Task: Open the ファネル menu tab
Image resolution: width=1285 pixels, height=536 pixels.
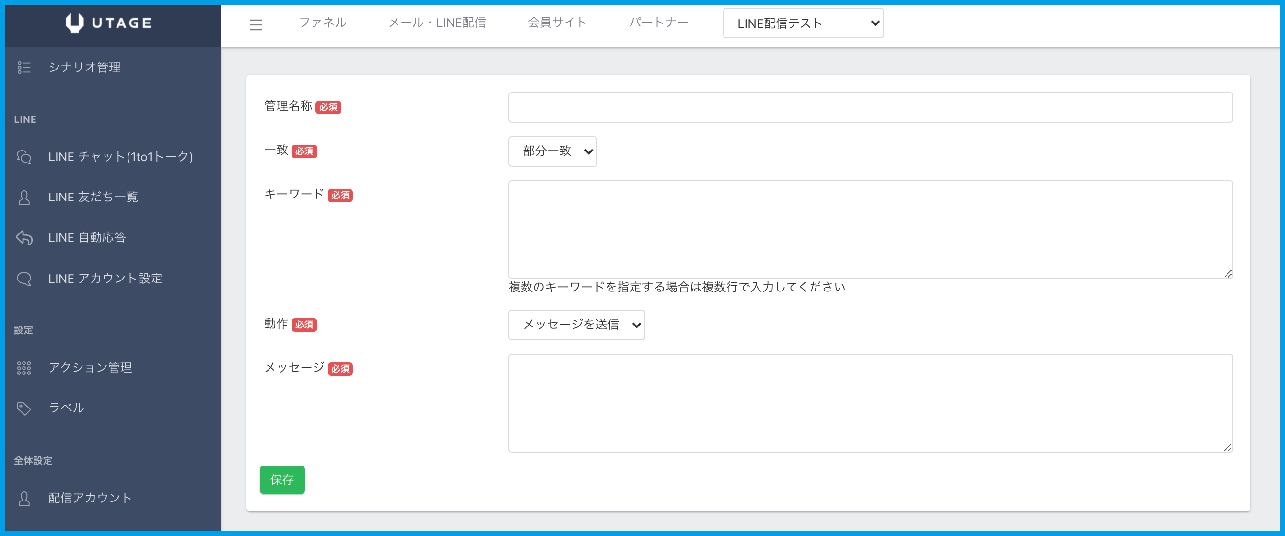Action: [x=322, y=23]
